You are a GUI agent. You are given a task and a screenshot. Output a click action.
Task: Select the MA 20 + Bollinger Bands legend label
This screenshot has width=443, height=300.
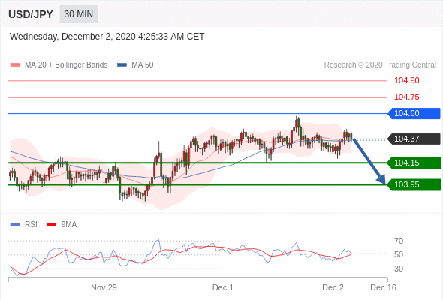click(x=66, y=65)
